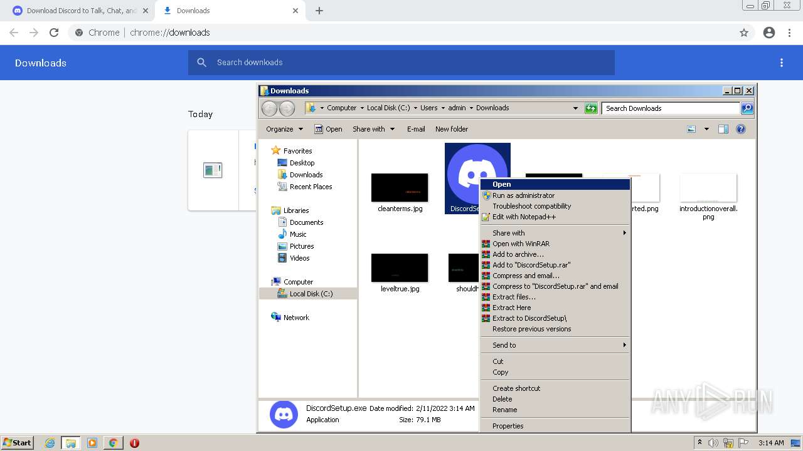Change view icon in Explorer toolbar
This screenshot has height=451, width=803.
(691, 129)
